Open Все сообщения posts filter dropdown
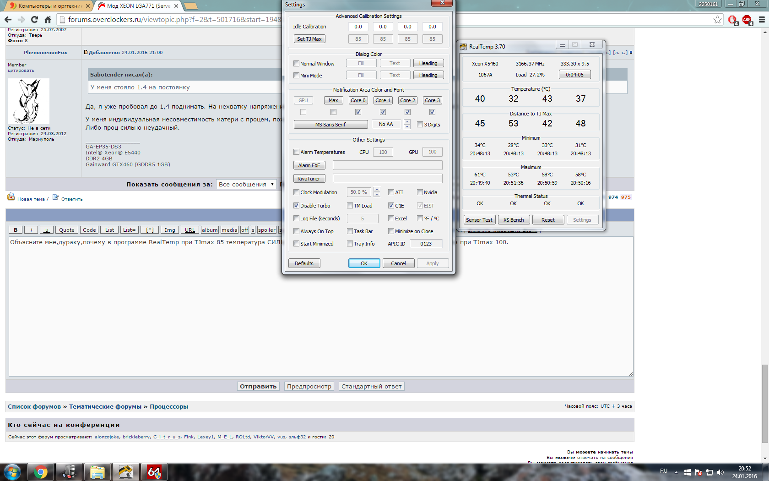769x481 pixels. (x=247, y=184)
